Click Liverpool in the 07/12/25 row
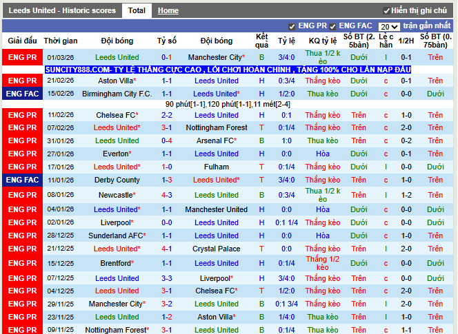The image size is (458, 334). point(217,279)
